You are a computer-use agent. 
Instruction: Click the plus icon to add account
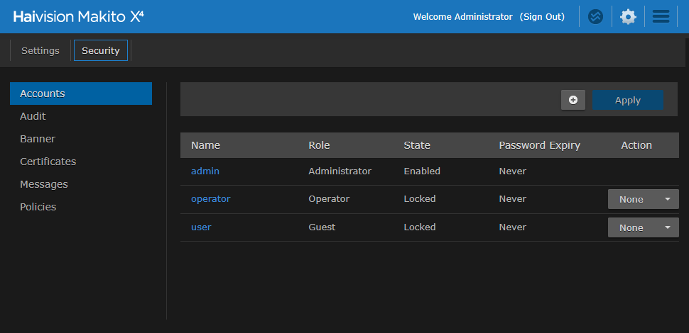(x=573, y=100)
